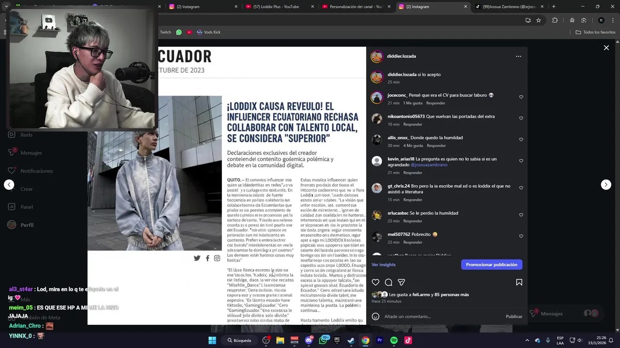Go to the next post arrow

(606, 185)
